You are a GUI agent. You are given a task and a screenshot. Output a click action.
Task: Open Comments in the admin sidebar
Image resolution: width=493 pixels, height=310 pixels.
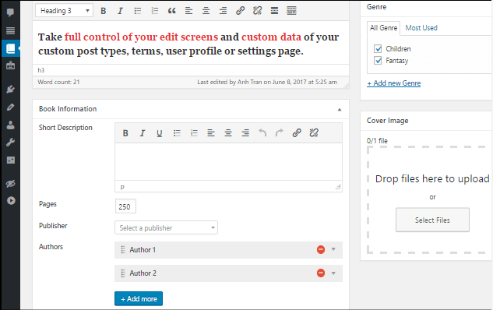tap(10, 12)
